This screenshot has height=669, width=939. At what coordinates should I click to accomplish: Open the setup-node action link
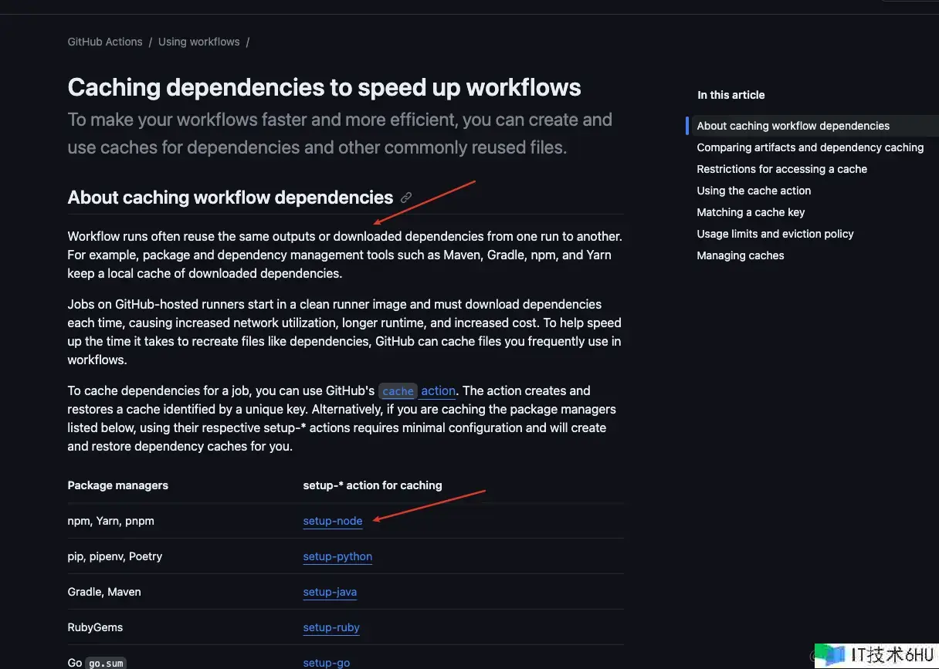332,521
